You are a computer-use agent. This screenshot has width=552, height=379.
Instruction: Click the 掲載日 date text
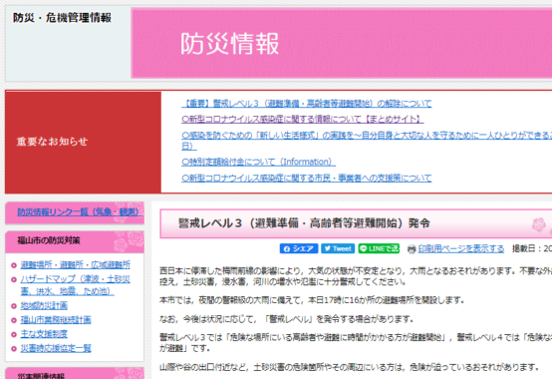click(532, 248)
